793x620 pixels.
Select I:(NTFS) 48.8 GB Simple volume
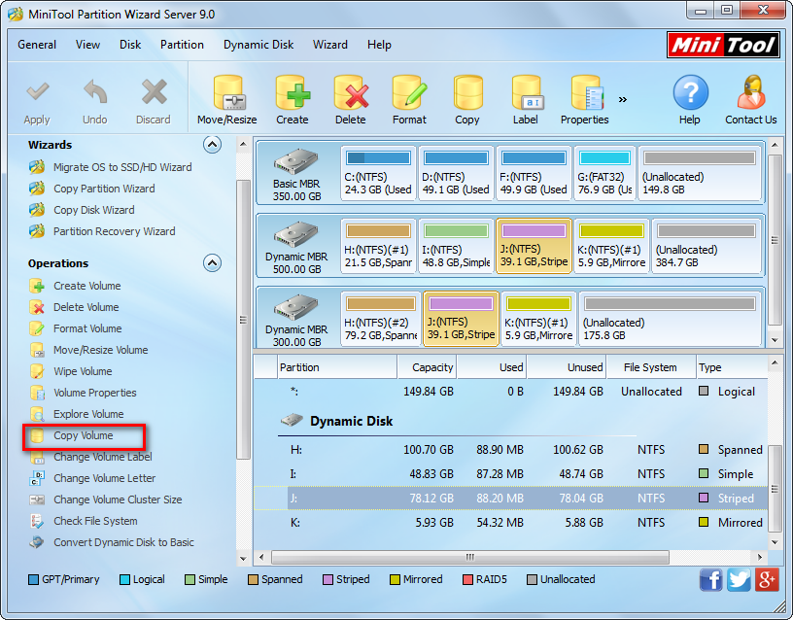click(x=456, y=246)
